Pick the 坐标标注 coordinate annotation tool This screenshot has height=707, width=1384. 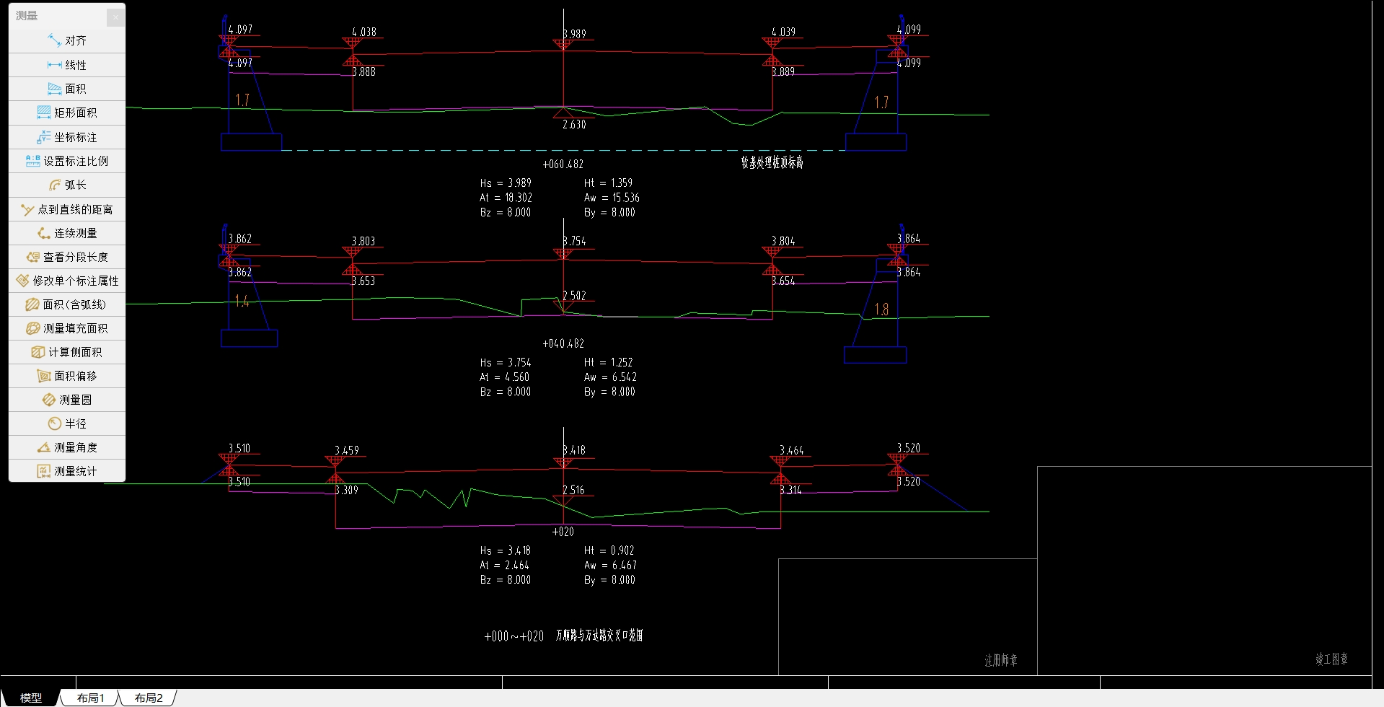[67, 137]
